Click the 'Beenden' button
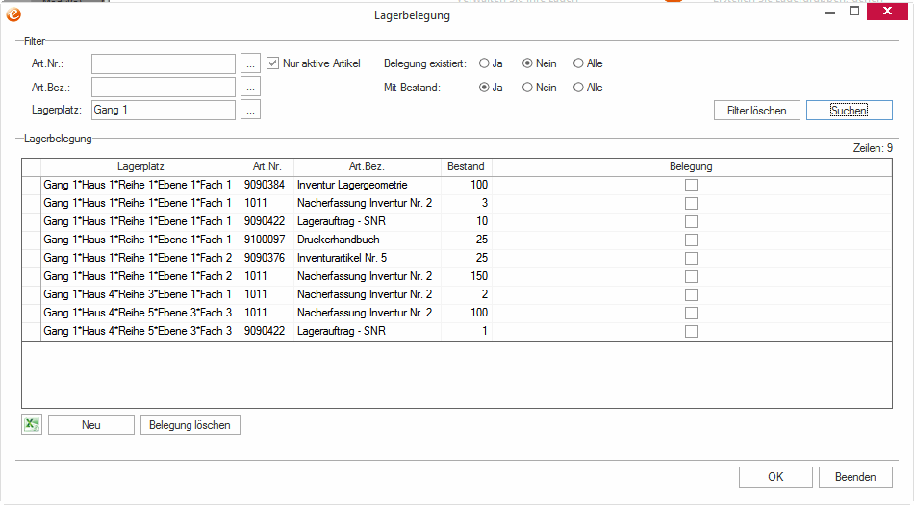 (855, 477)
